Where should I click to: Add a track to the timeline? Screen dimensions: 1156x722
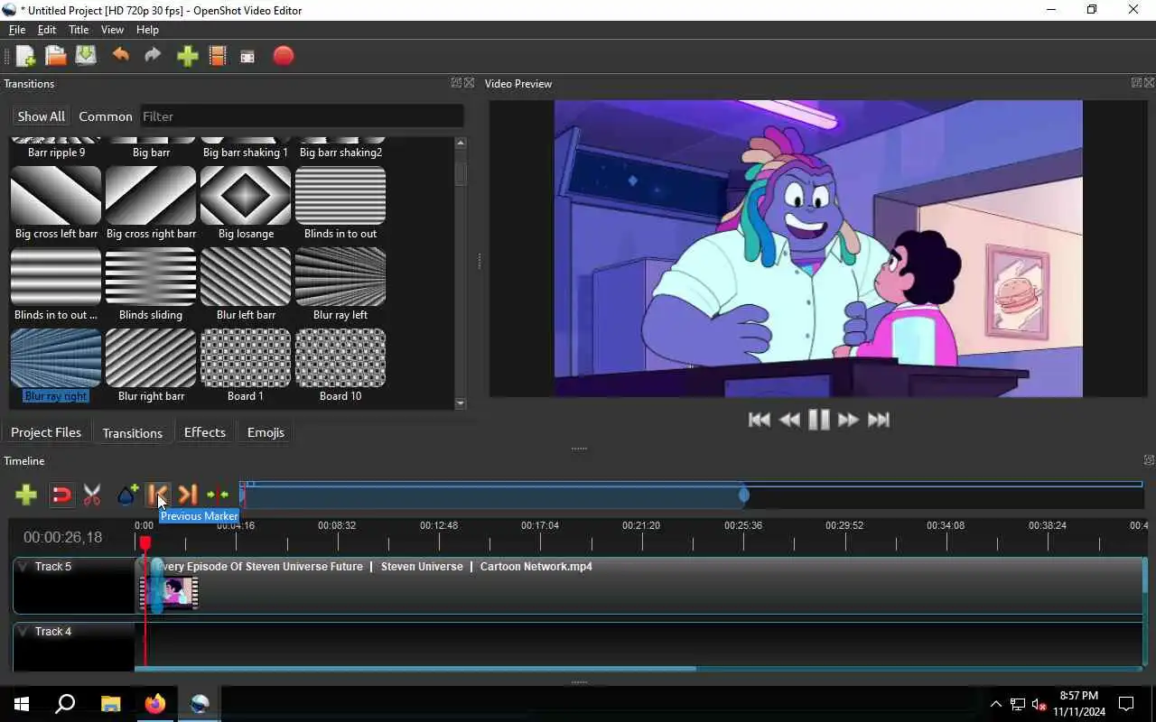[x=26, y=495]
